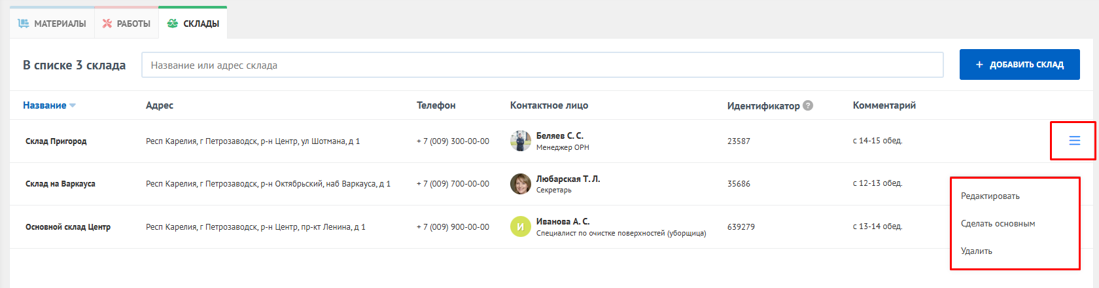Click the Название column header
1099x288 pixels.
[x=44, y=105]
